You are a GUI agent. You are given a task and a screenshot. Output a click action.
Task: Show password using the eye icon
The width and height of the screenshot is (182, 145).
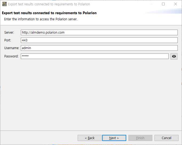pyautogui.click(x=174, y=56)
